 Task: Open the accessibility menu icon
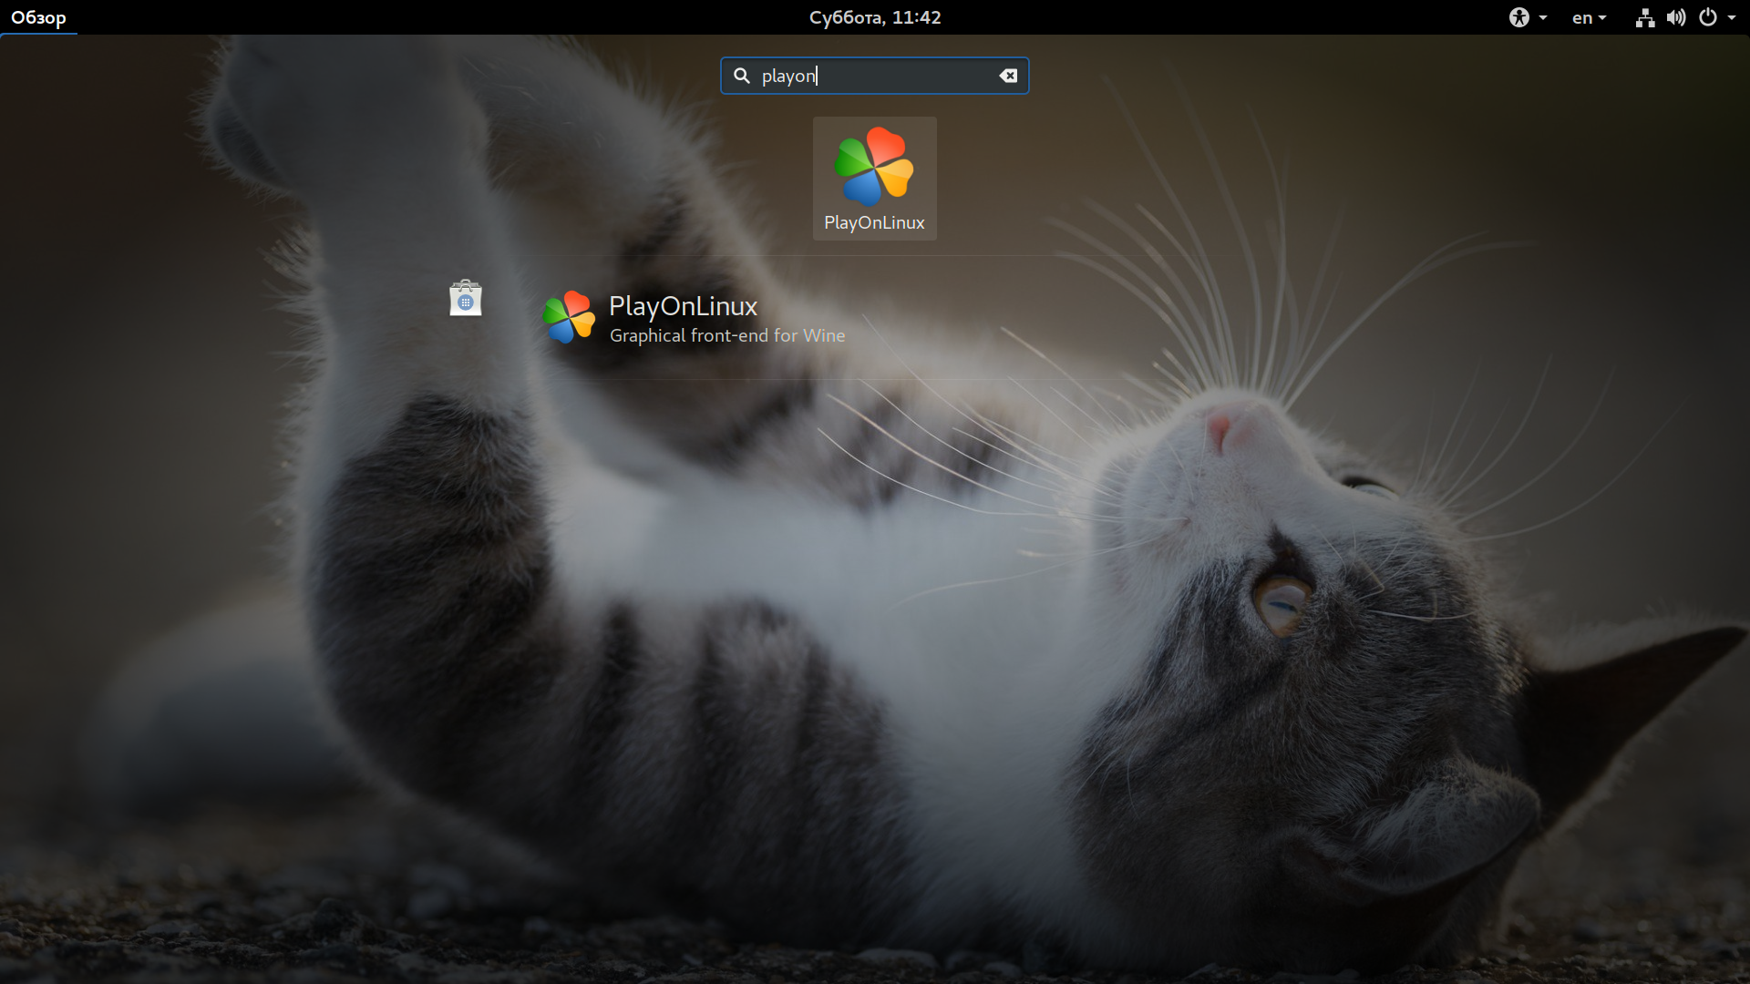coord(1518,17)
